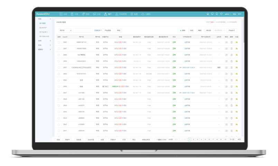This screenshot has width=278, height=166.
Task: Open the admin account dropdown
Action: [x=228, y=14]
